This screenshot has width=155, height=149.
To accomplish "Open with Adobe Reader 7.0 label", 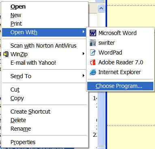I will click(x=121, y=62).
